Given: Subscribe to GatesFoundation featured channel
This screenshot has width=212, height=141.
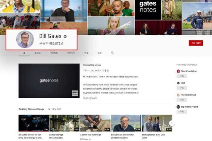Looking at the screenshot, I should tap(182, 76).
